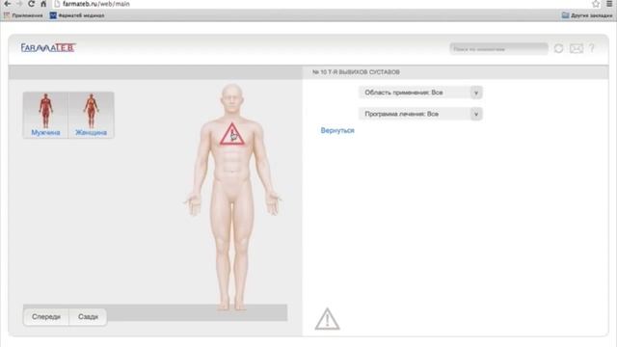This screenshot has height=347, width=617.
Task: Click the farmateb.ru address bar
Action: coord(321,4)
